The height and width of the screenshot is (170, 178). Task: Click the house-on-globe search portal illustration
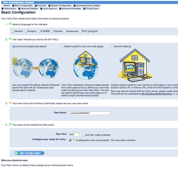pyautogui.click(x=85, y=65)
